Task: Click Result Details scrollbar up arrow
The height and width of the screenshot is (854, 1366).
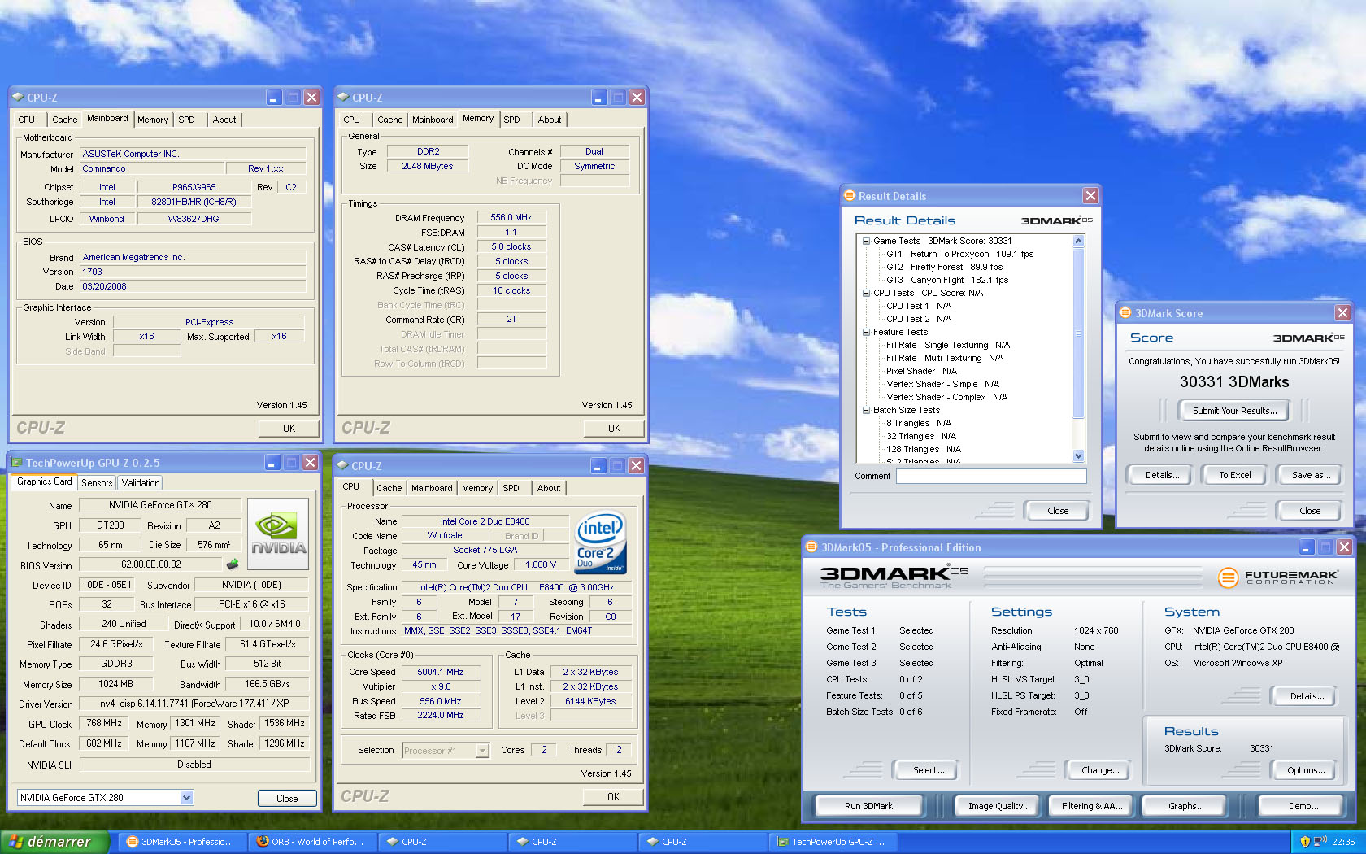Action: click(x=1079, y=241)
